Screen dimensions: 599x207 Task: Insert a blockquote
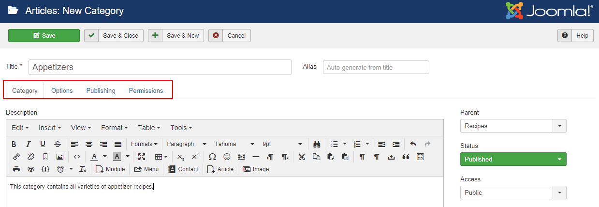406,157
